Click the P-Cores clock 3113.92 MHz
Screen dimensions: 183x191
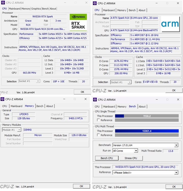point(121,65)
